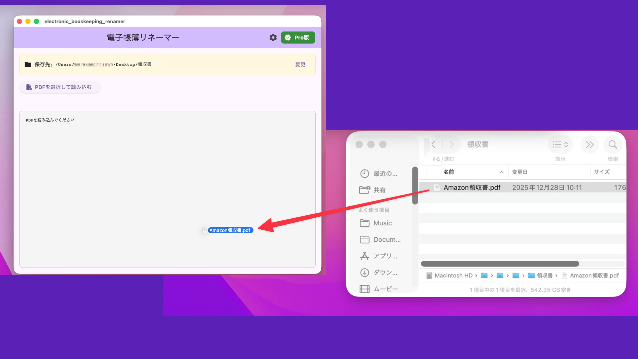Viewport: 638px width, 359px height.
Task: Click the PDF drop area text box
Action: point(167,189)
